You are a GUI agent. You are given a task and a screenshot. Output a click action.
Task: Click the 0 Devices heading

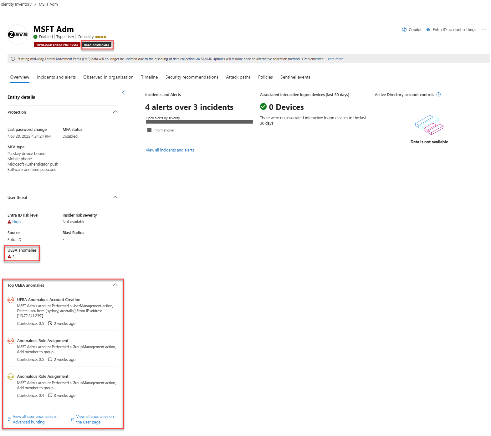[286, 107]
